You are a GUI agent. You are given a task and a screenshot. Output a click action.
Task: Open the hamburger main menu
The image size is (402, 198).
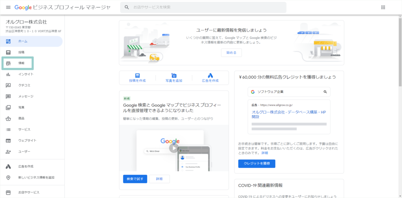click(8, 7)
